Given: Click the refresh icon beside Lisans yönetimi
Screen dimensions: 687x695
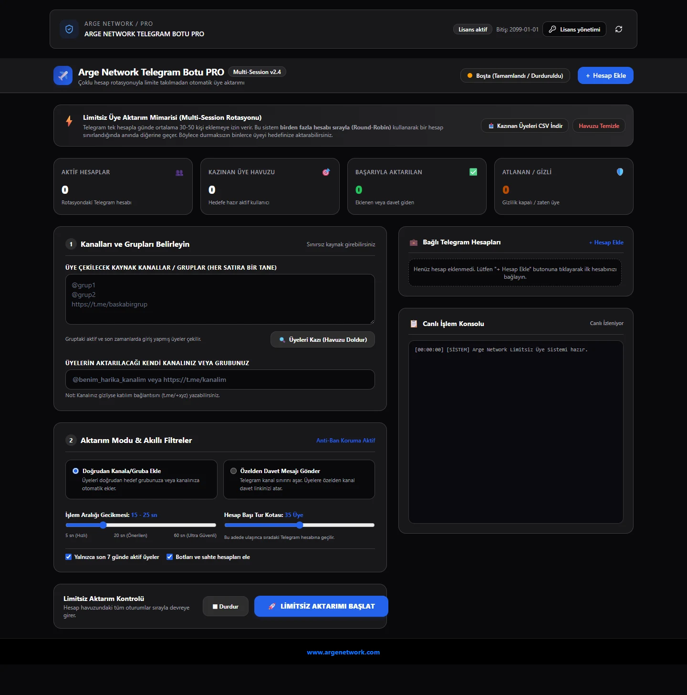Looking at the screenshot, I should (x=619, y=29).
